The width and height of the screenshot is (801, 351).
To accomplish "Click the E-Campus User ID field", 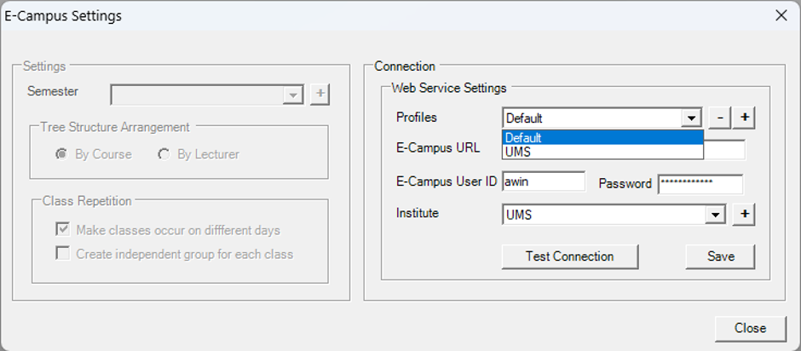I will [x=544, y=181].
